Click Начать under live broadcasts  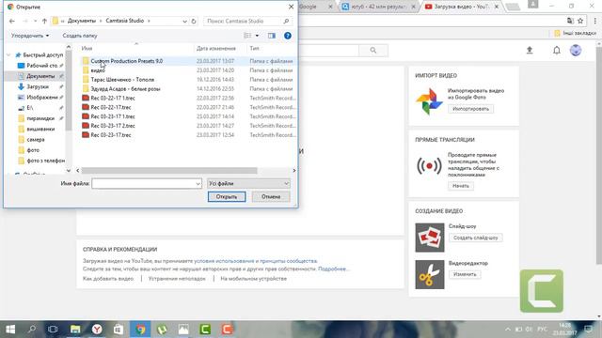point(460,186)
